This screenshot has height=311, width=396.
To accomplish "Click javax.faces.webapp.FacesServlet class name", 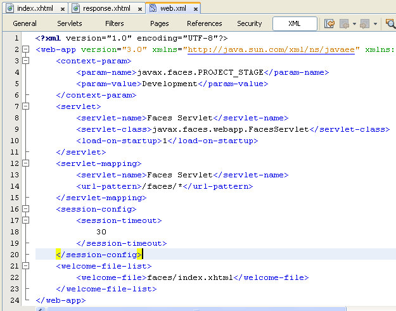I will [x=231, y=129].
